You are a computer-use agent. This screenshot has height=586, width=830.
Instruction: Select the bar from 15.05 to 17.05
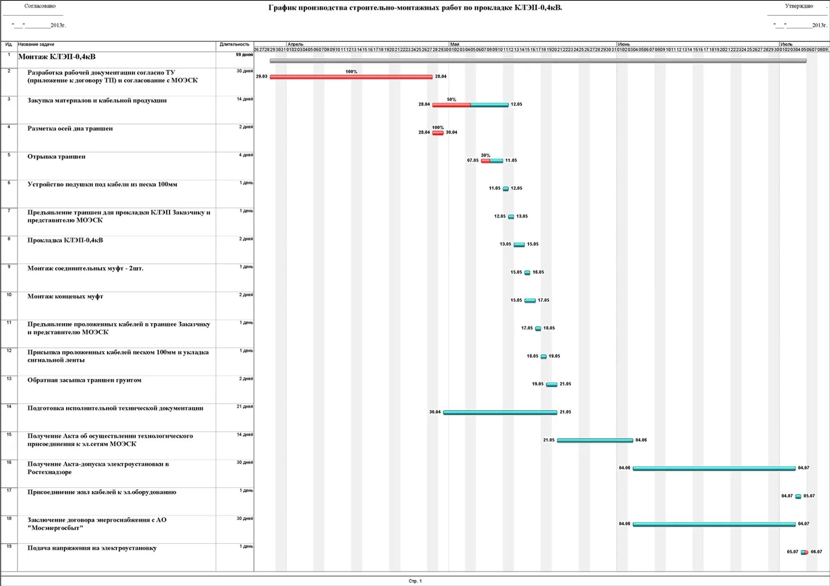[x=530, y=301]
